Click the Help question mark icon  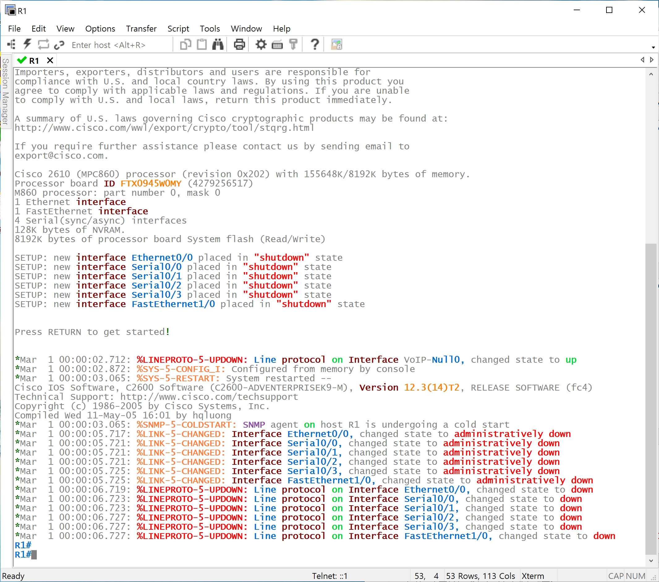coord(315,45)
